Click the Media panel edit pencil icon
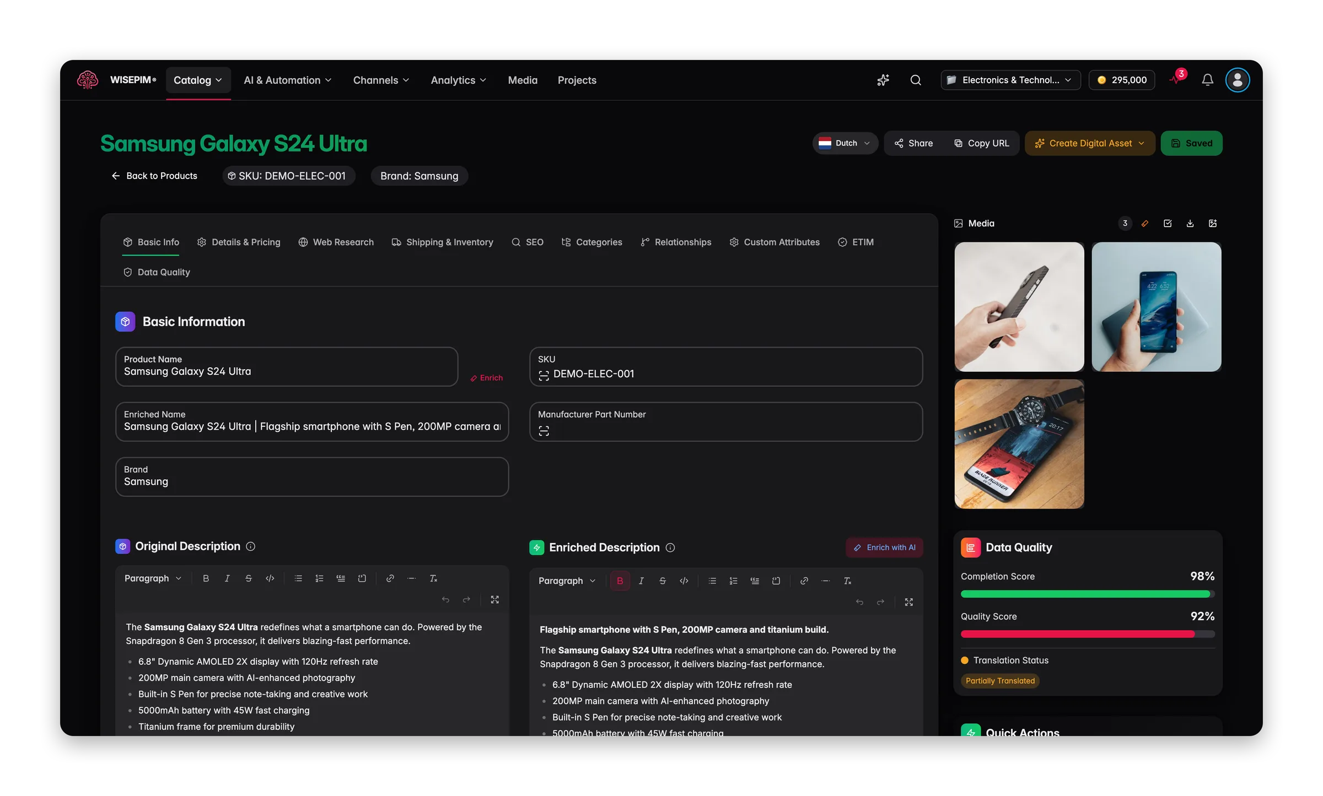The width and height of the screenshot is (1323, 796). tap(1145, 223)
